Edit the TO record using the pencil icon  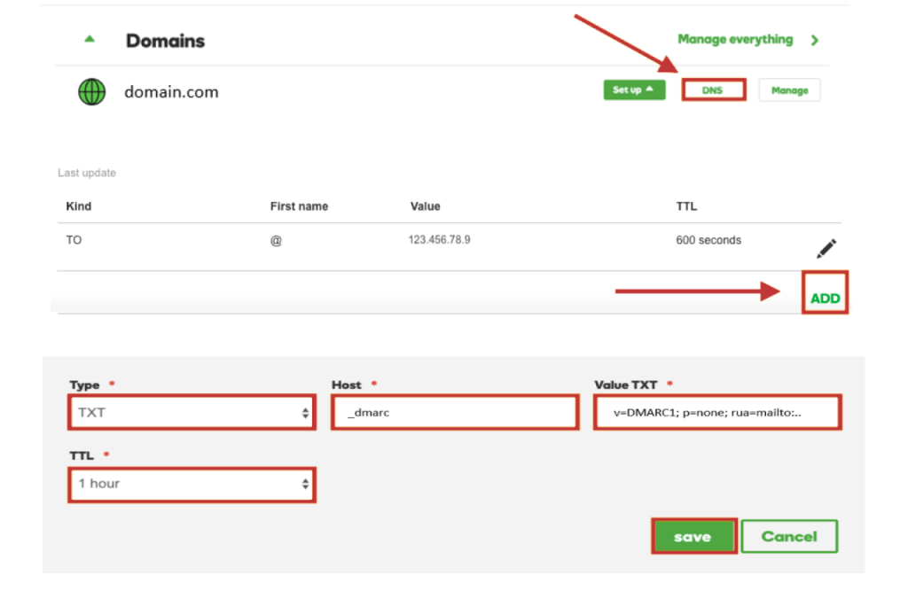tap(826, 249)
